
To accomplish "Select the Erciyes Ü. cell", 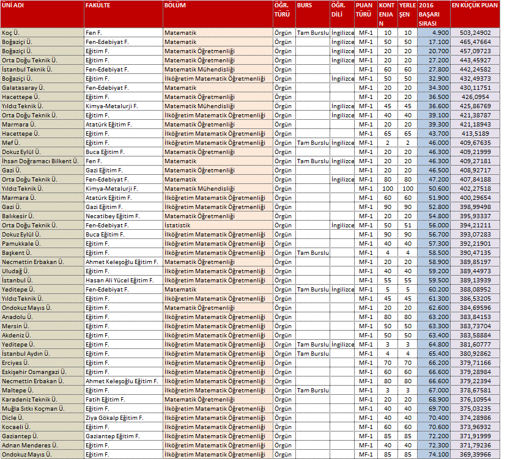I will click(42, 363).
